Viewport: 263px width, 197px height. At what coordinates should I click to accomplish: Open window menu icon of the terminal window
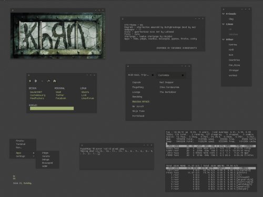coord(82,145)
